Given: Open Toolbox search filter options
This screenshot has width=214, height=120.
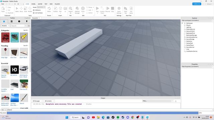Looking at the screenshot, I should pyautogui.click(x=29, y=26).
